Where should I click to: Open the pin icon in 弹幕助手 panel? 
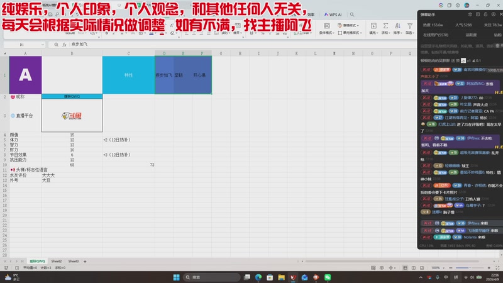[470, 14]
